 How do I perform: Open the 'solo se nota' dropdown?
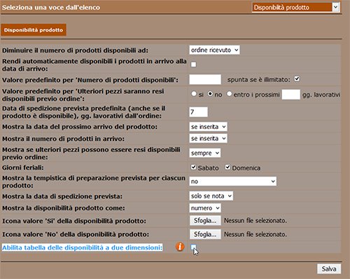point(211,196)
